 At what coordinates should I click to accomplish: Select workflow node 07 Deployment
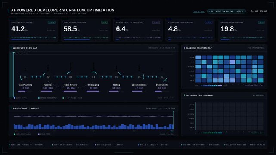[x=162, y=77]
